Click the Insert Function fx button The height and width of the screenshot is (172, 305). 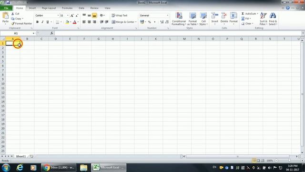52,33
